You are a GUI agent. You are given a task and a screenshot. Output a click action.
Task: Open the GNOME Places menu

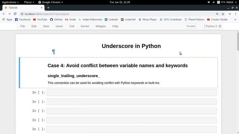[29, 2]
